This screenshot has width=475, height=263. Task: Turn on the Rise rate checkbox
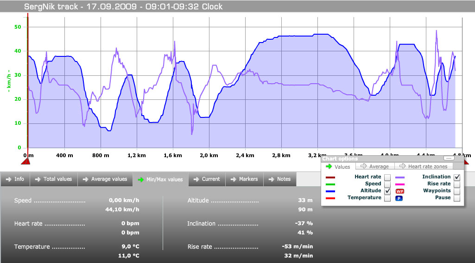pos(457,184)
